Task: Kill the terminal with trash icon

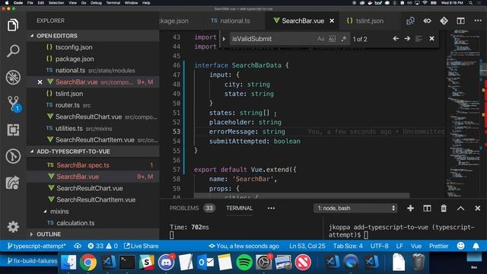Action: coord(444,208)
